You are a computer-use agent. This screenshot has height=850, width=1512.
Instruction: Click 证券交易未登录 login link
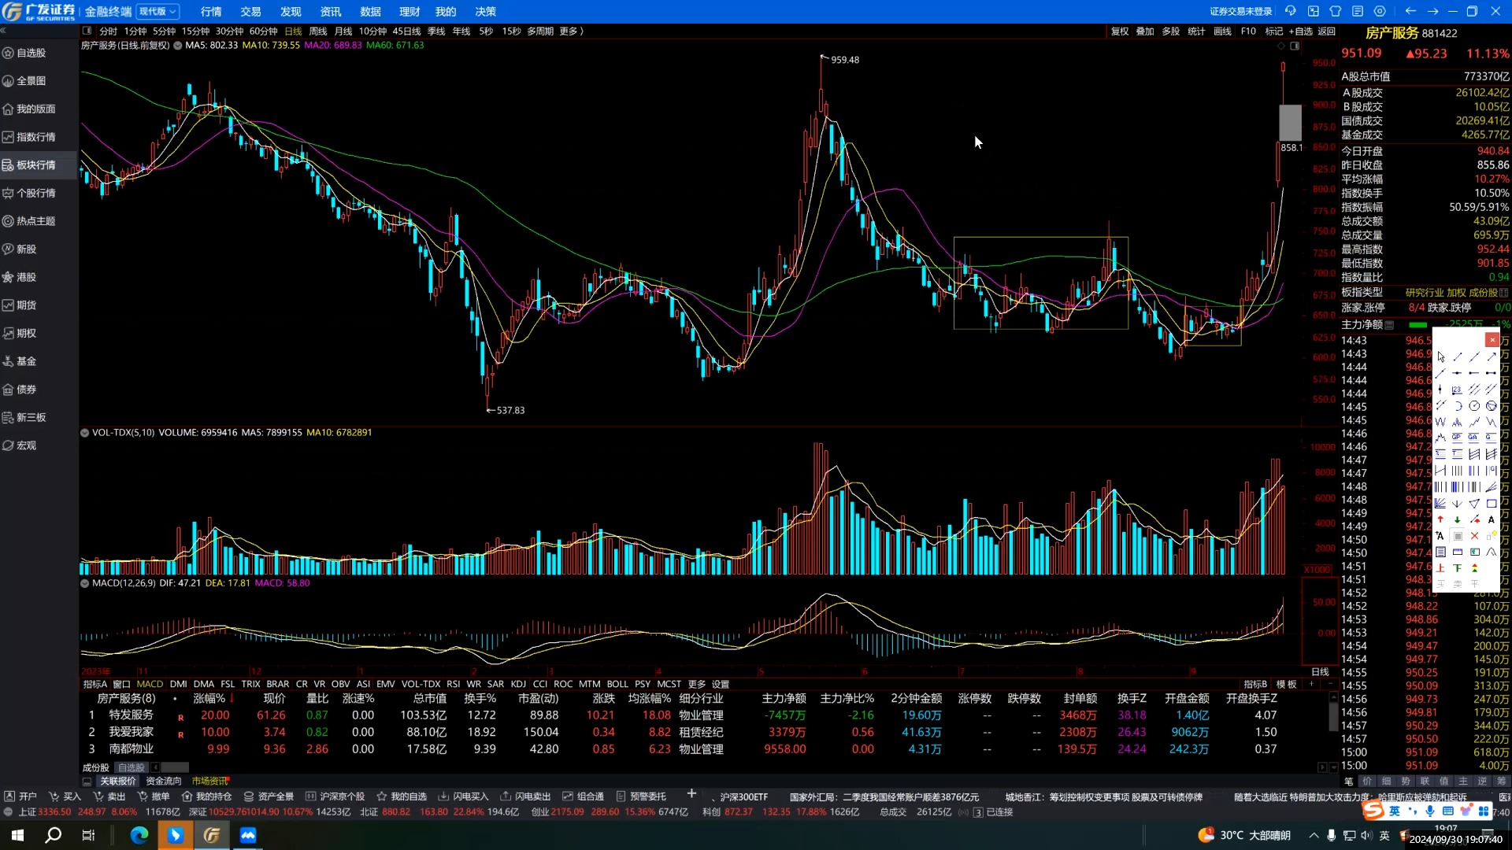[1240, 12]
